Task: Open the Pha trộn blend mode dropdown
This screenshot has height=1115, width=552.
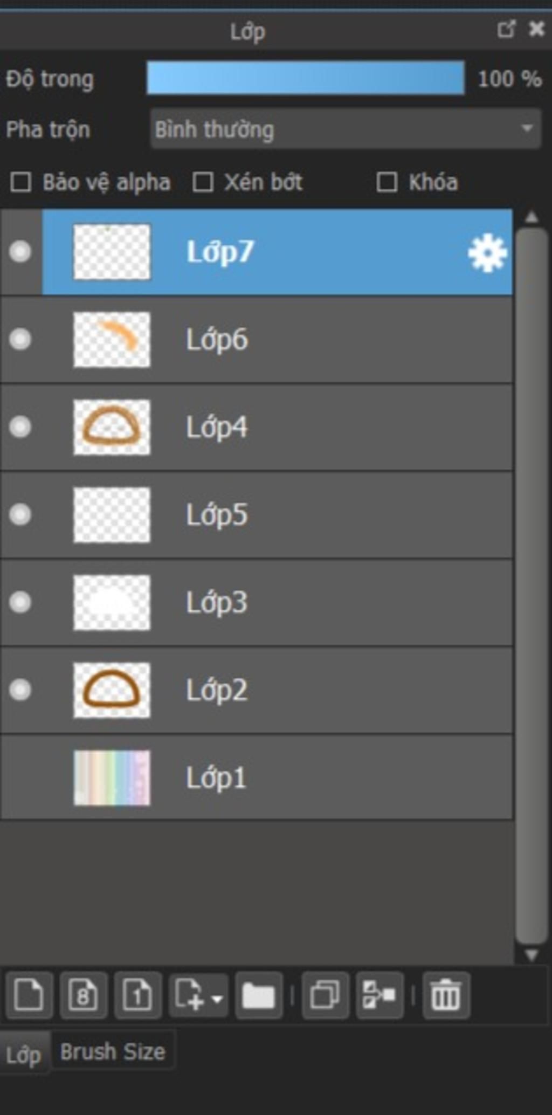Action: click(x=346, y=128)
